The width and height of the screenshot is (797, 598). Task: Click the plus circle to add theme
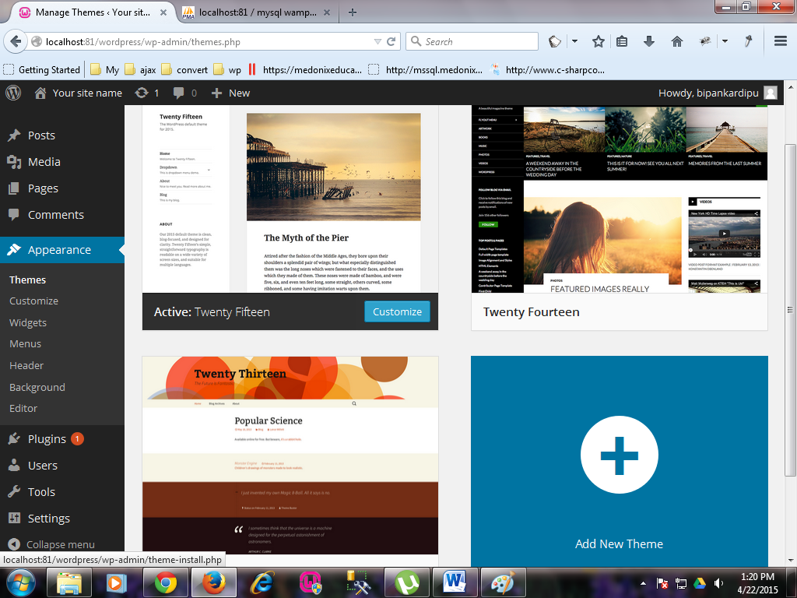click(x=619, y=455)
